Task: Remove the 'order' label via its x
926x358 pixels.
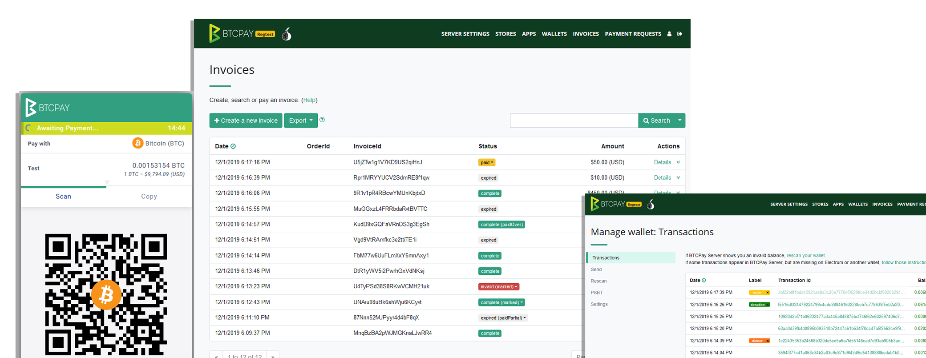Action: 768,293
